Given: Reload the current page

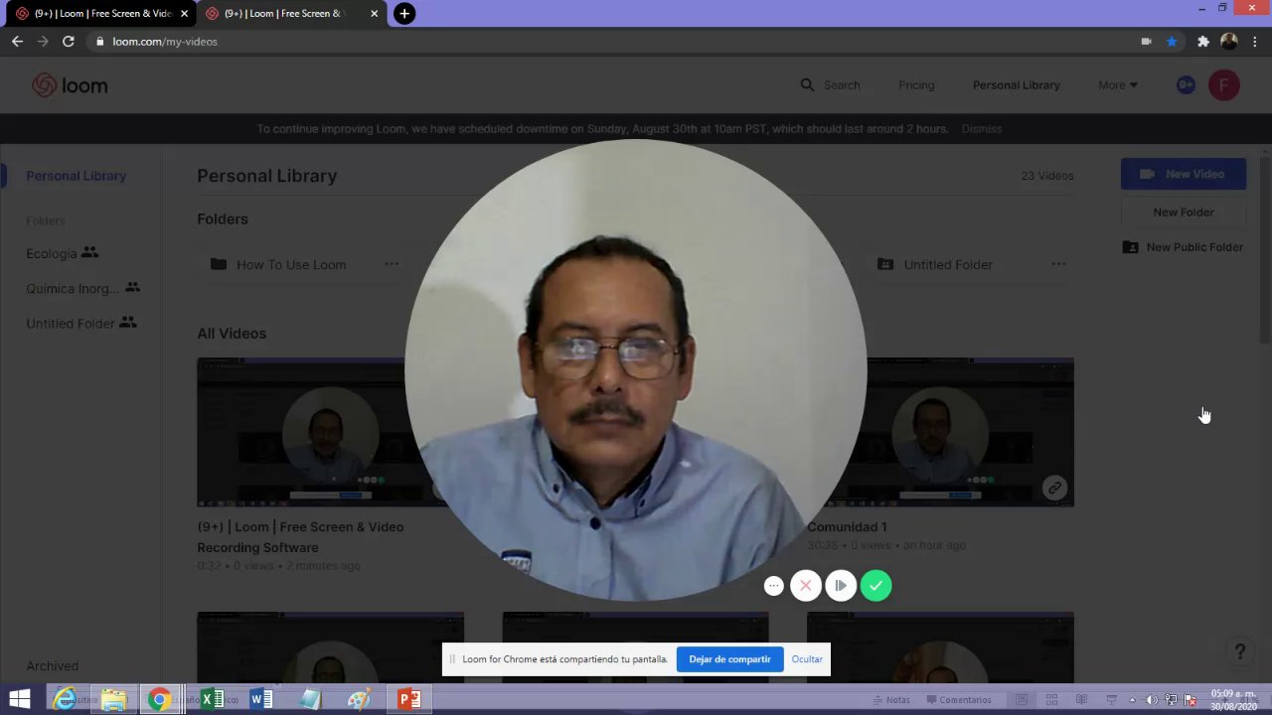Looking at the screenshot, I should pyautogui.click(x=69, y=42).
